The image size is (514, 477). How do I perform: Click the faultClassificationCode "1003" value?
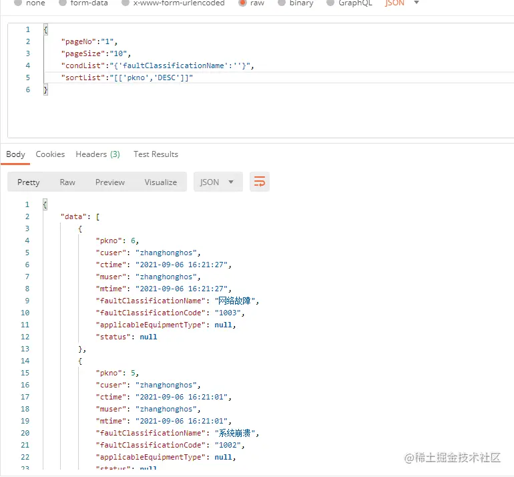(x=228, y=313)
